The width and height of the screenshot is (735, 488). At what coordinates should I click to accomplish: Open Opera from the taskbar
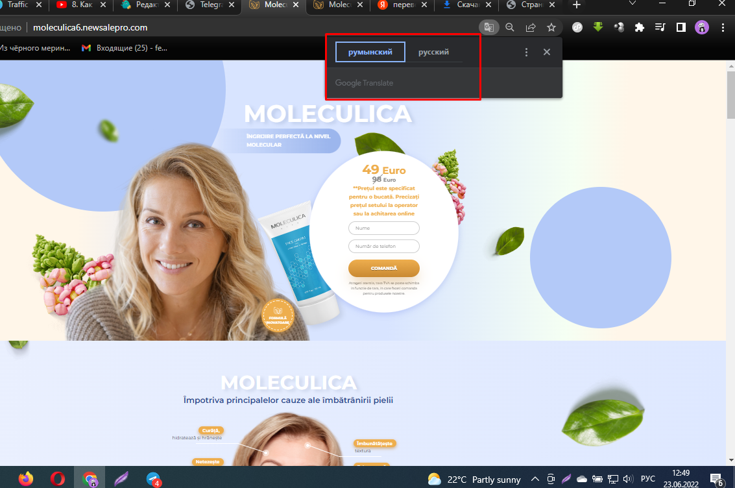click(58, 479)
